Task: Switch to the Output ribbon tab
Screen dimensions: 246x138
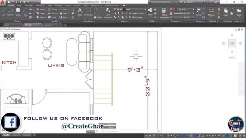Action: (x=68, y=5)
